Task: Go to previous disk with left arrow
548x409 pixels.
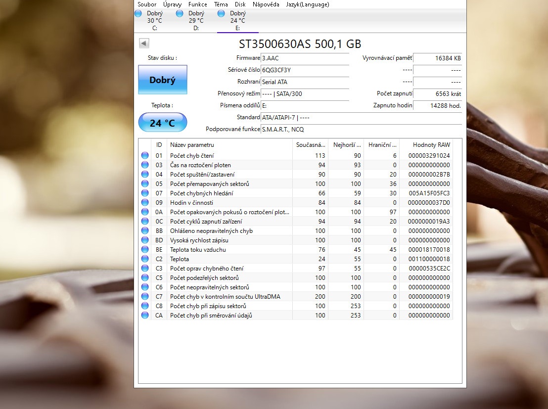Action: tap(144, 43)
